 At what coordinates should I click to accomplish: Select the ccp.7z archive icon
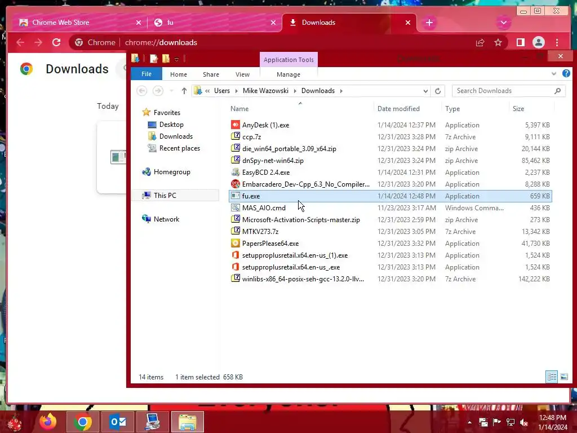coord(235,136)
